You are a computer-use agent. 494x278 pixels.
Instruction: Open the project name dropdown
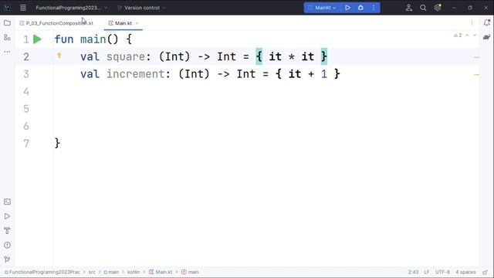[x=72, y=8]
